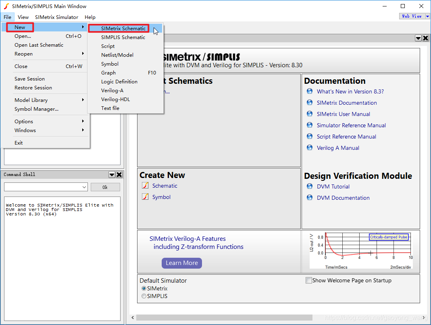431x325 pixels.
Task: Close the welcome page panel with X
Action: (425, 38)
